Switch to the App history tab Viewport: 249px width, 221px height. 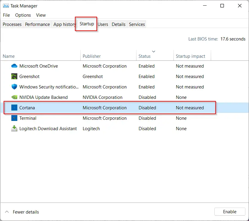[64, 24]
